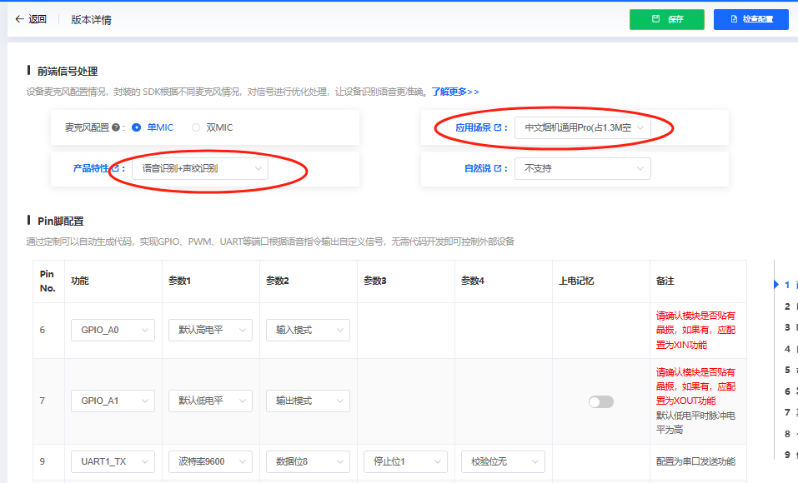Select the 双MIC radio button
The height and width of the screenshot is (483, 798).
[197, 127]
